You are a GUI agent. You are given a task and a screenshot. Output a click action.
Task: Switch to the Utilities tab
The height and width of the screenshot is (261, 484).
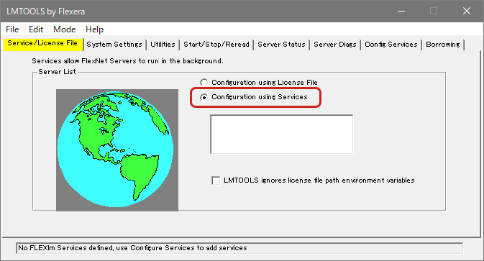click(163, 45)
